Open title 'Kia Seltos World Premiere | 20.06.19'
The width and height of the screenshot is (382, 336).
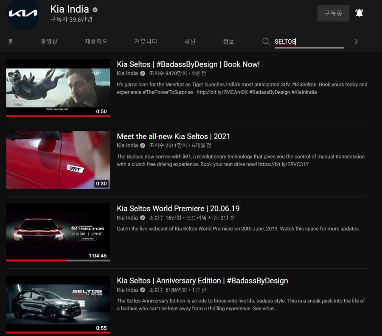click(178, 208)
